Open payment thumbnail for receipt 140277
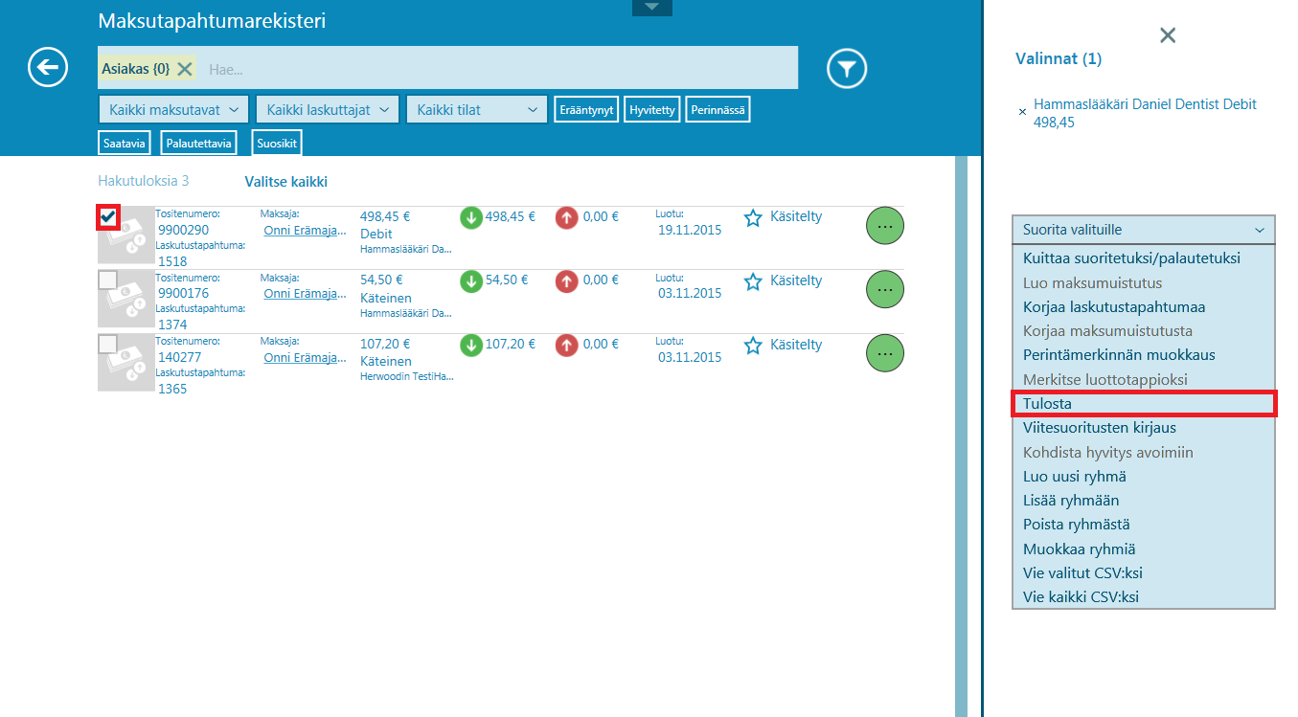This screenshot has width=1298, height=717. coord(126,363)
